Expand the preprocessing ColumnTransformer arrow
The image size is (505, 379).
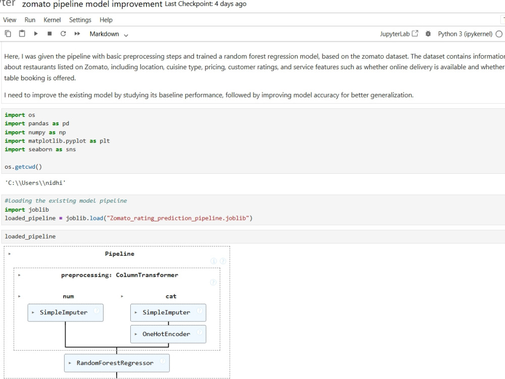point(19,275)
